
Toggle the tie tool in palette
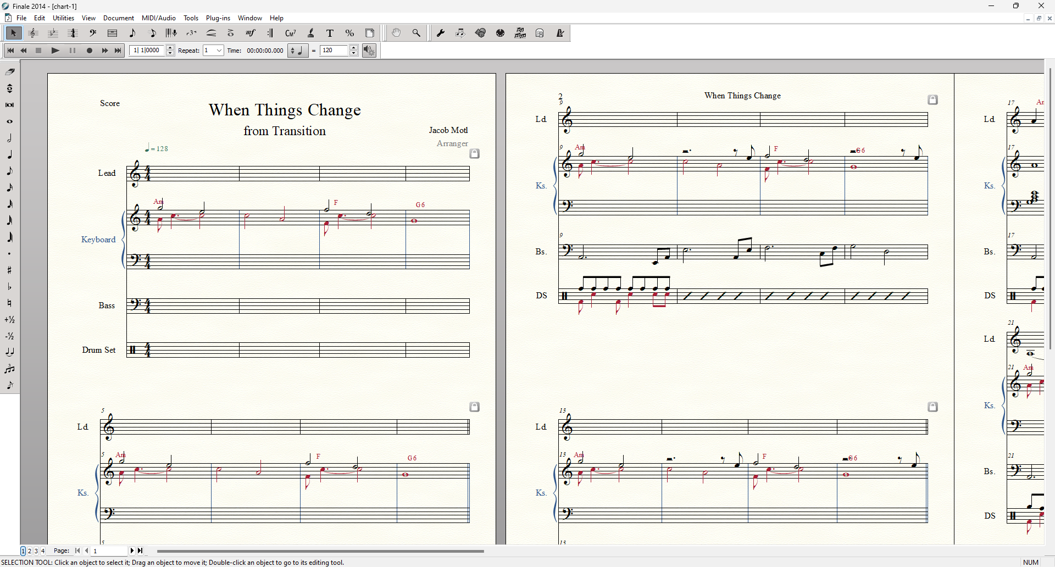coord(10,352)
